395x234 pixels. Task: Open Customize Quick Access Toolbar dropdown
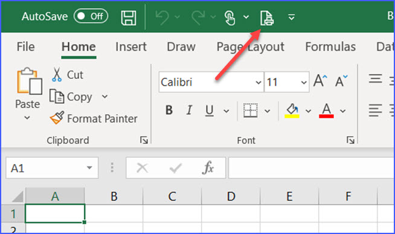click(292, 17)
